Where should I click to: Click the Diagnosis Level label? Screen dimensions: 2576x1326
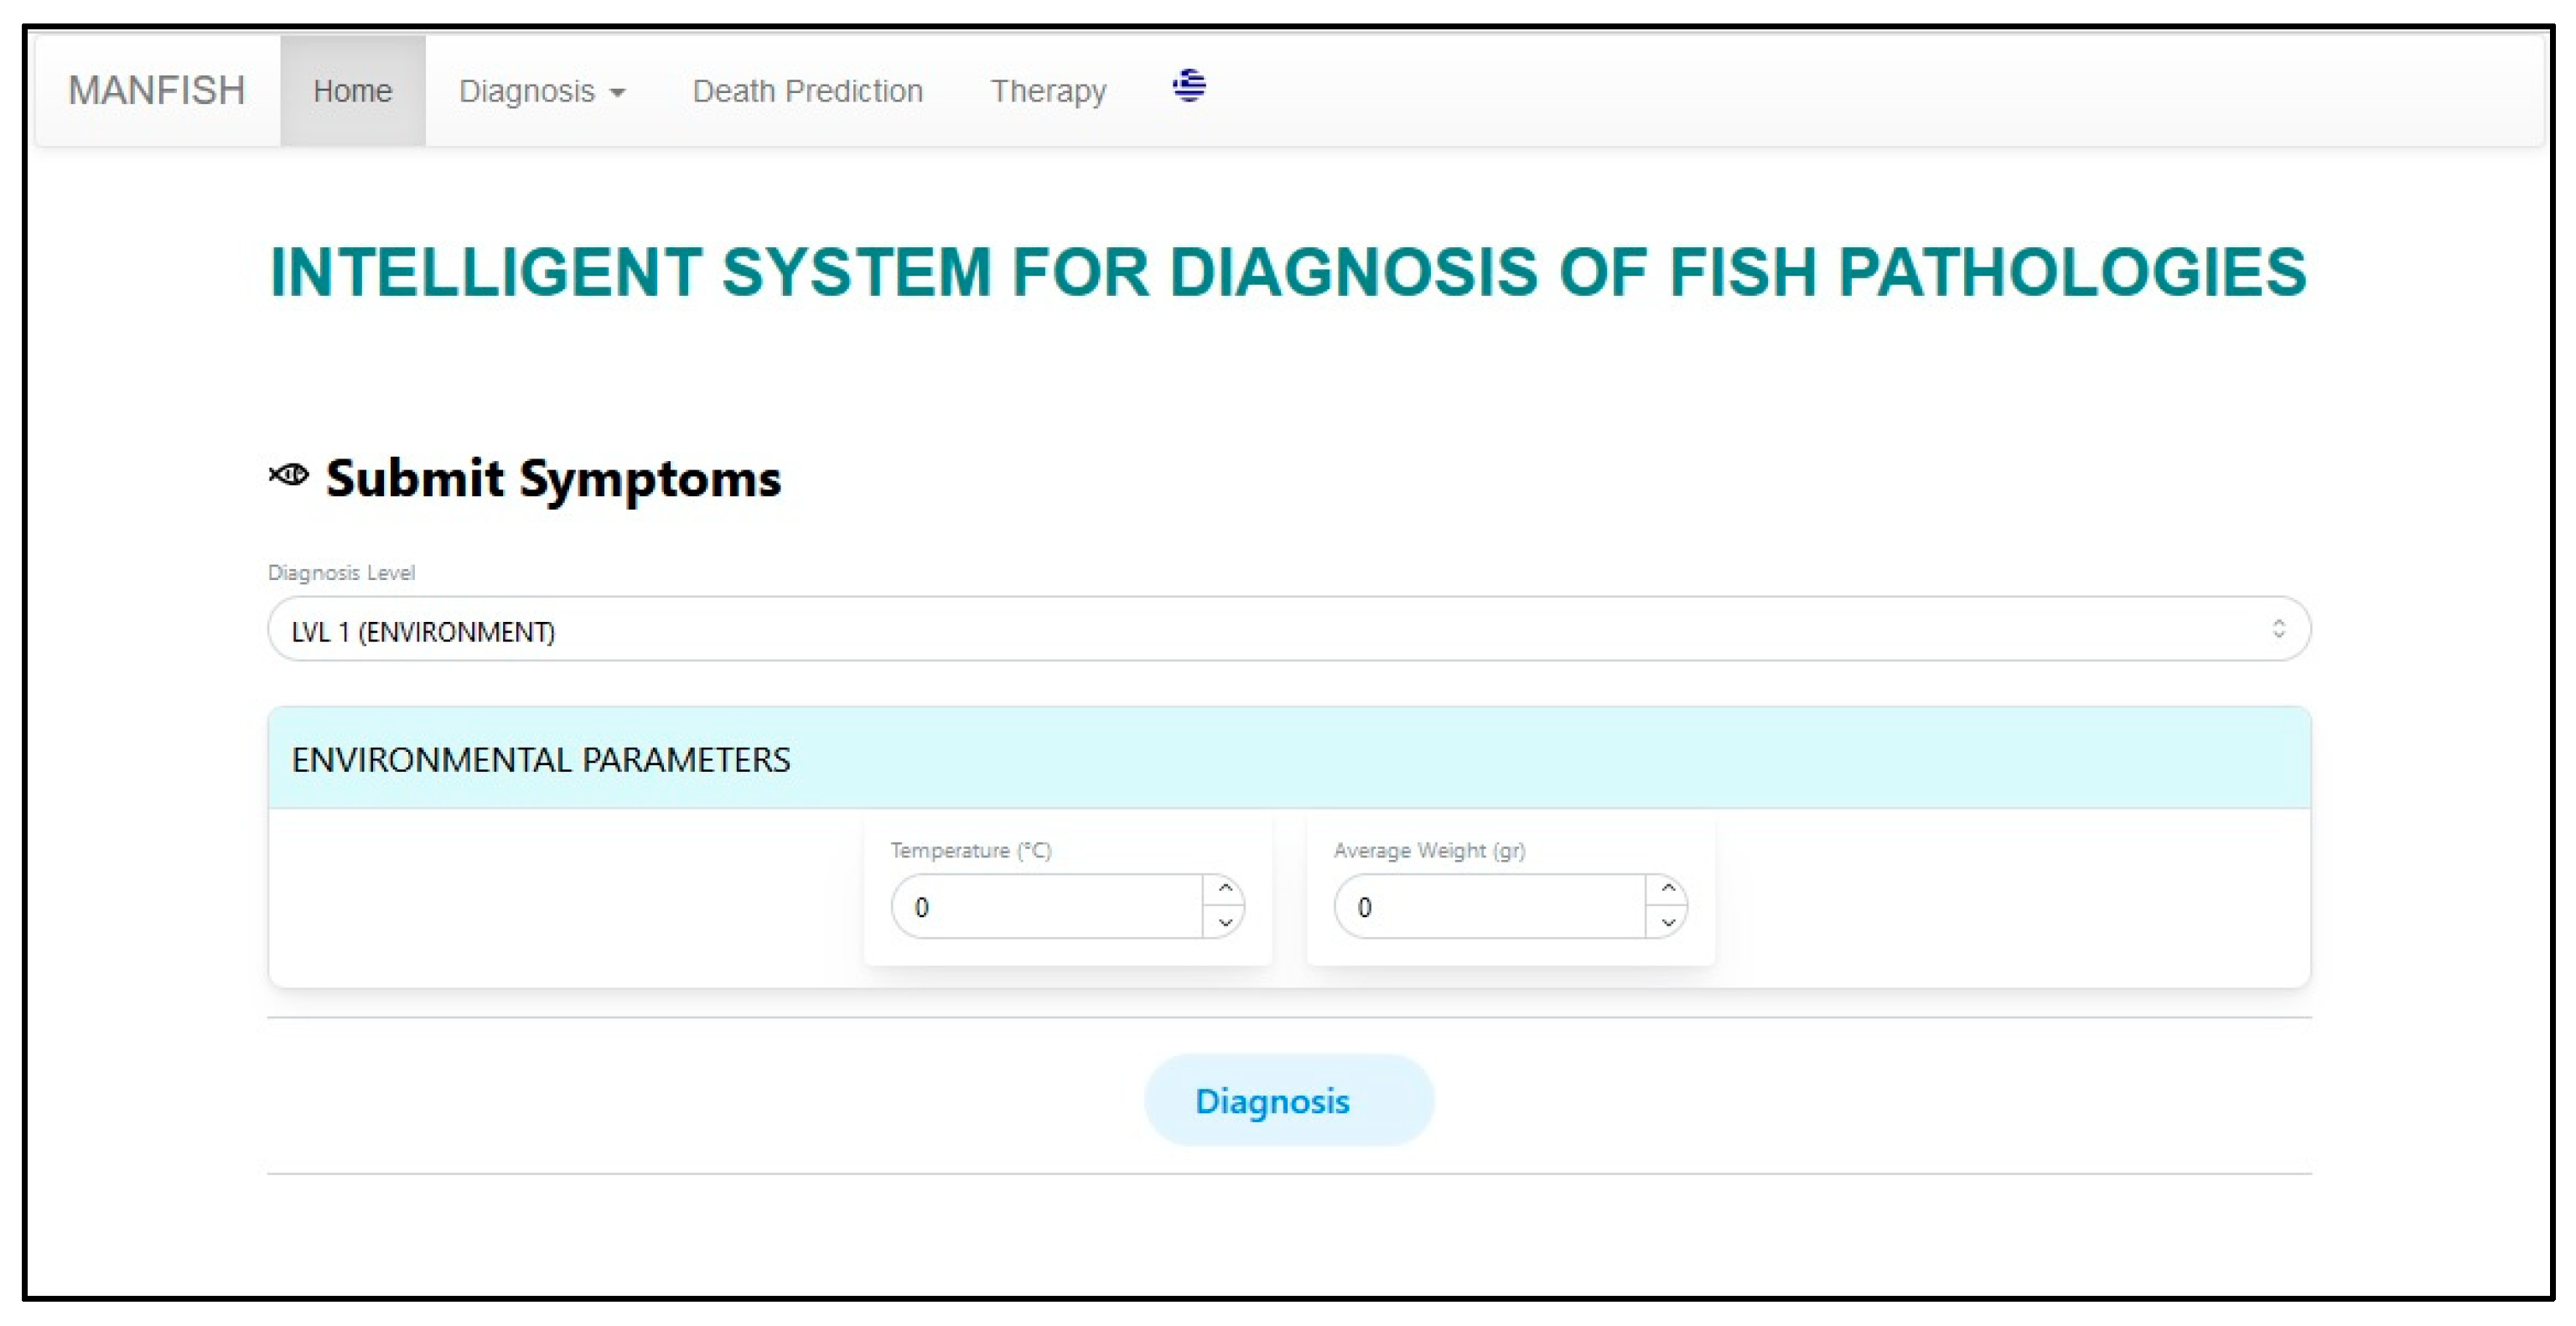point(341,573)
